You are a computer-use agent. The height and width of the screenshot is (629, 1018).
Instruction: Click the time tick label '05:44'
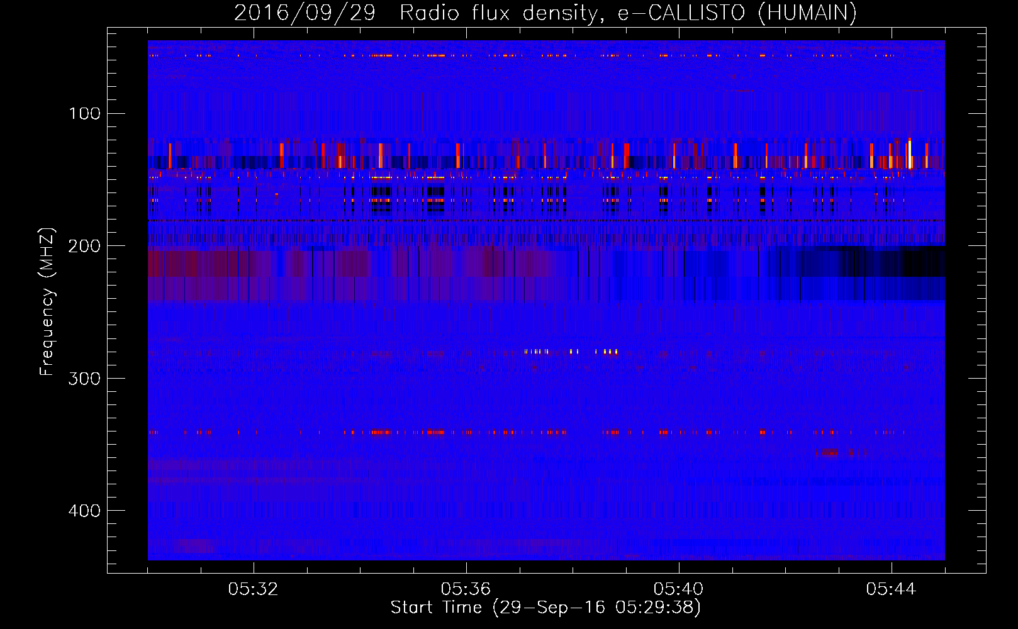point(892,589)
